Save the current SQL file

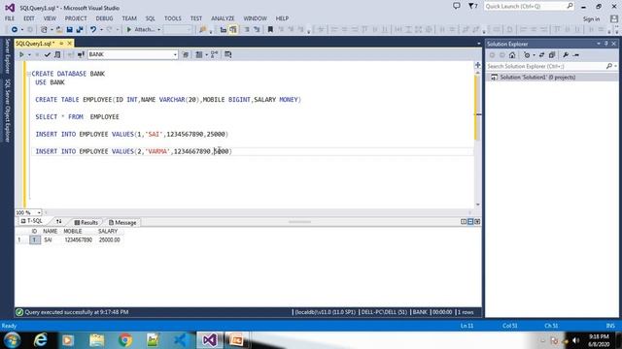click(70, 30)
